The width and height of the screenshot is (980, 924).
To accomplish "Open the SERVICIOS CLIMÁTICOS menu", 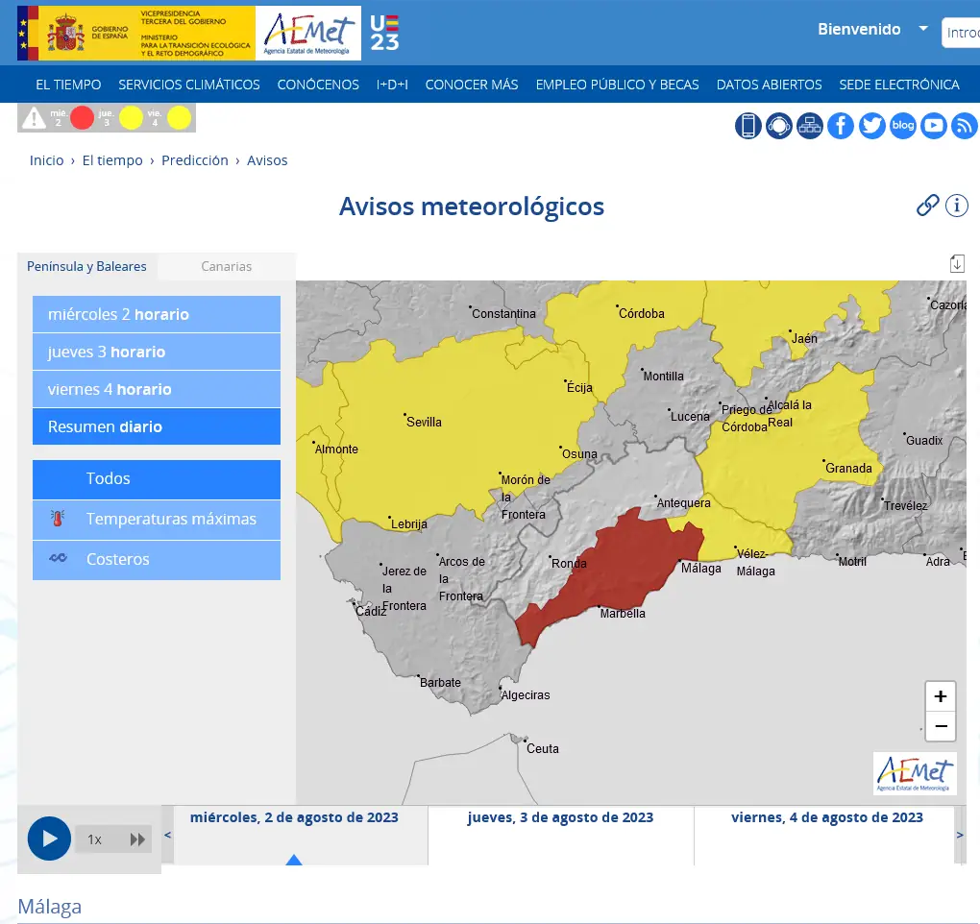I will click(x=189, y=85).
